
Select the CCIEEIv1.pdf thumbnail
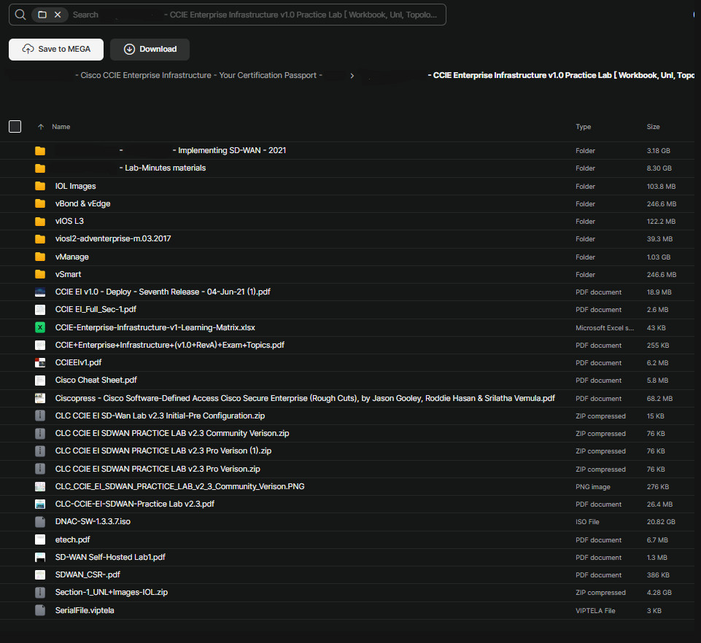pyautogui.click(x=40, y=363)
